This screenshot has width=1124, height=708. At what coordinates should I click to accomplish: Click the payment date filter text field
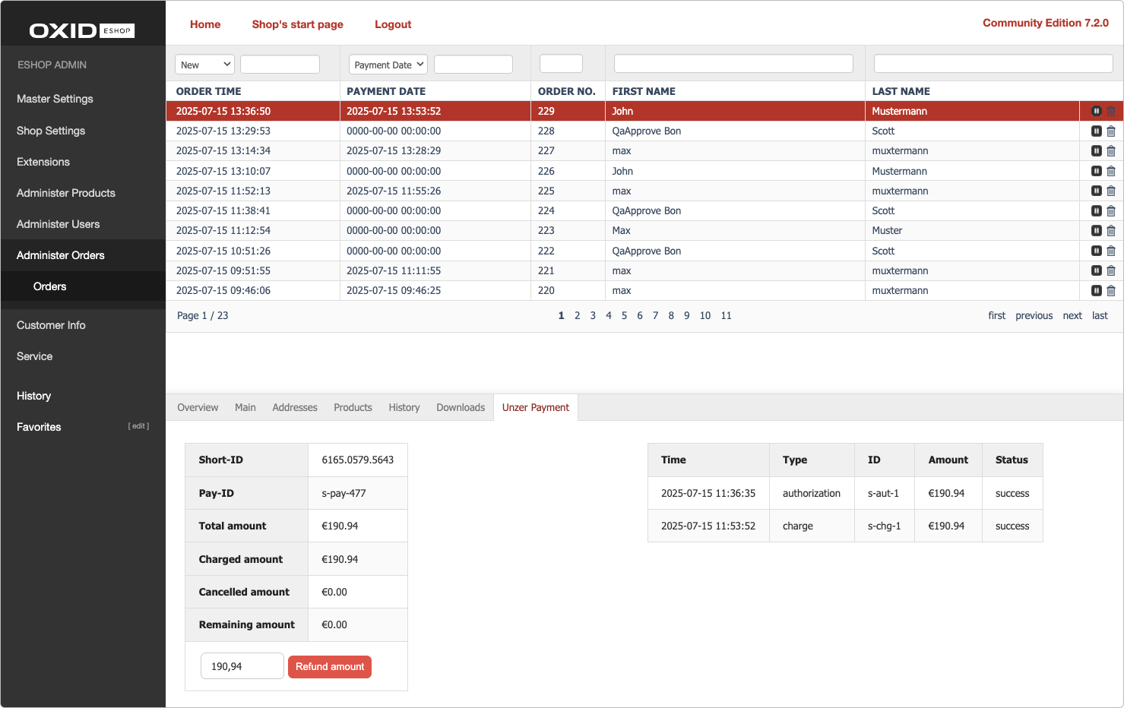point(473,65)
